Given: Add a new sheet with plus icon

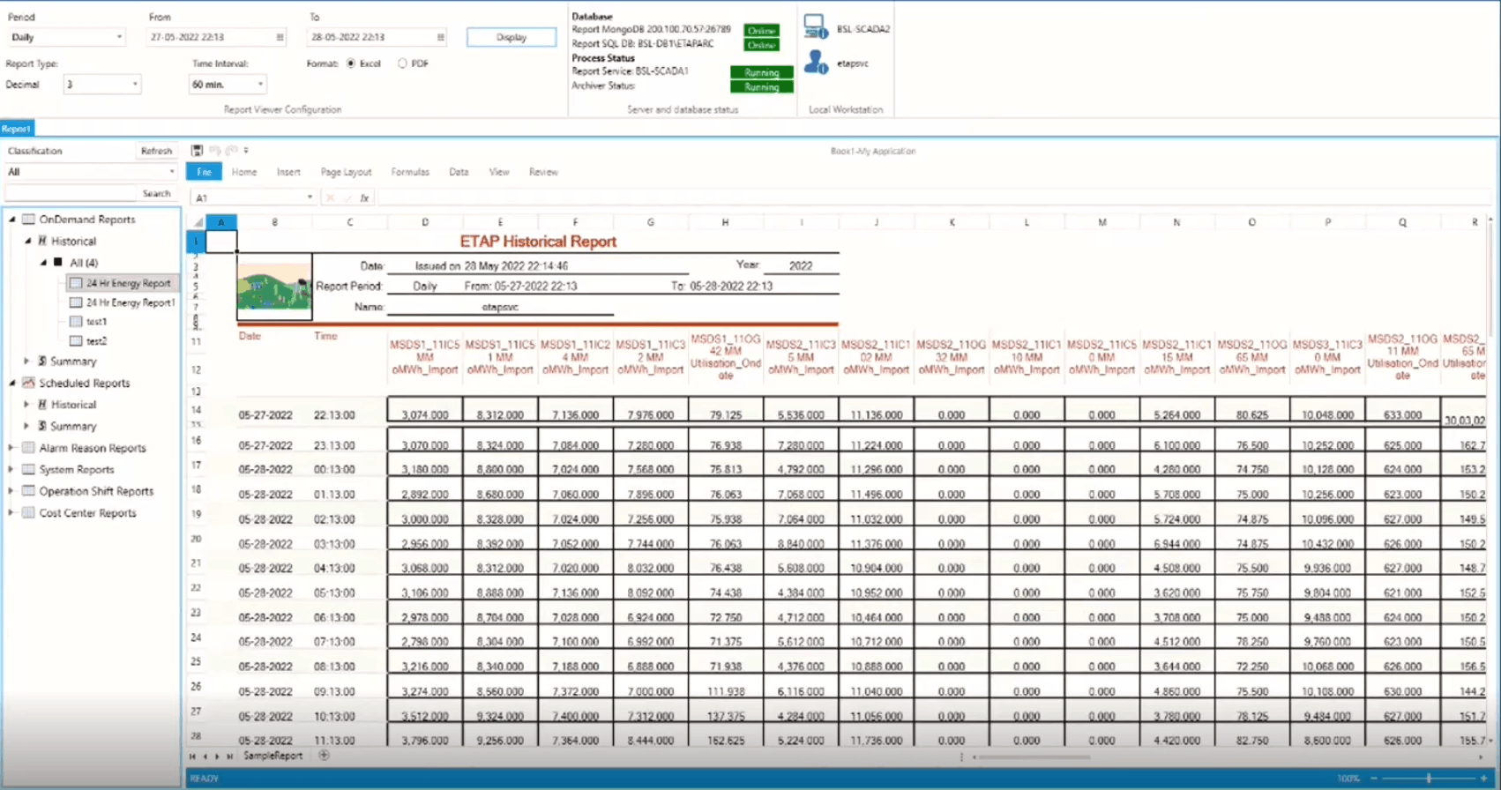Looking at the screenshot, I should [324, 756].
